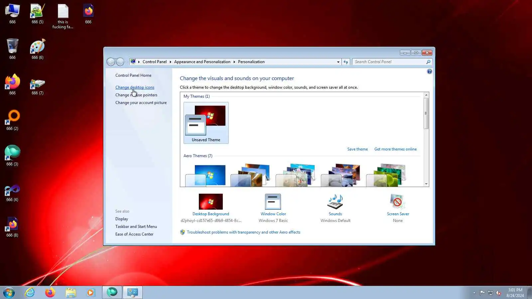The width and height of the screenshot is (532, 299).
Task: Open the Troubleshoot transparency problems link
Action: click(x=243, y=232)
